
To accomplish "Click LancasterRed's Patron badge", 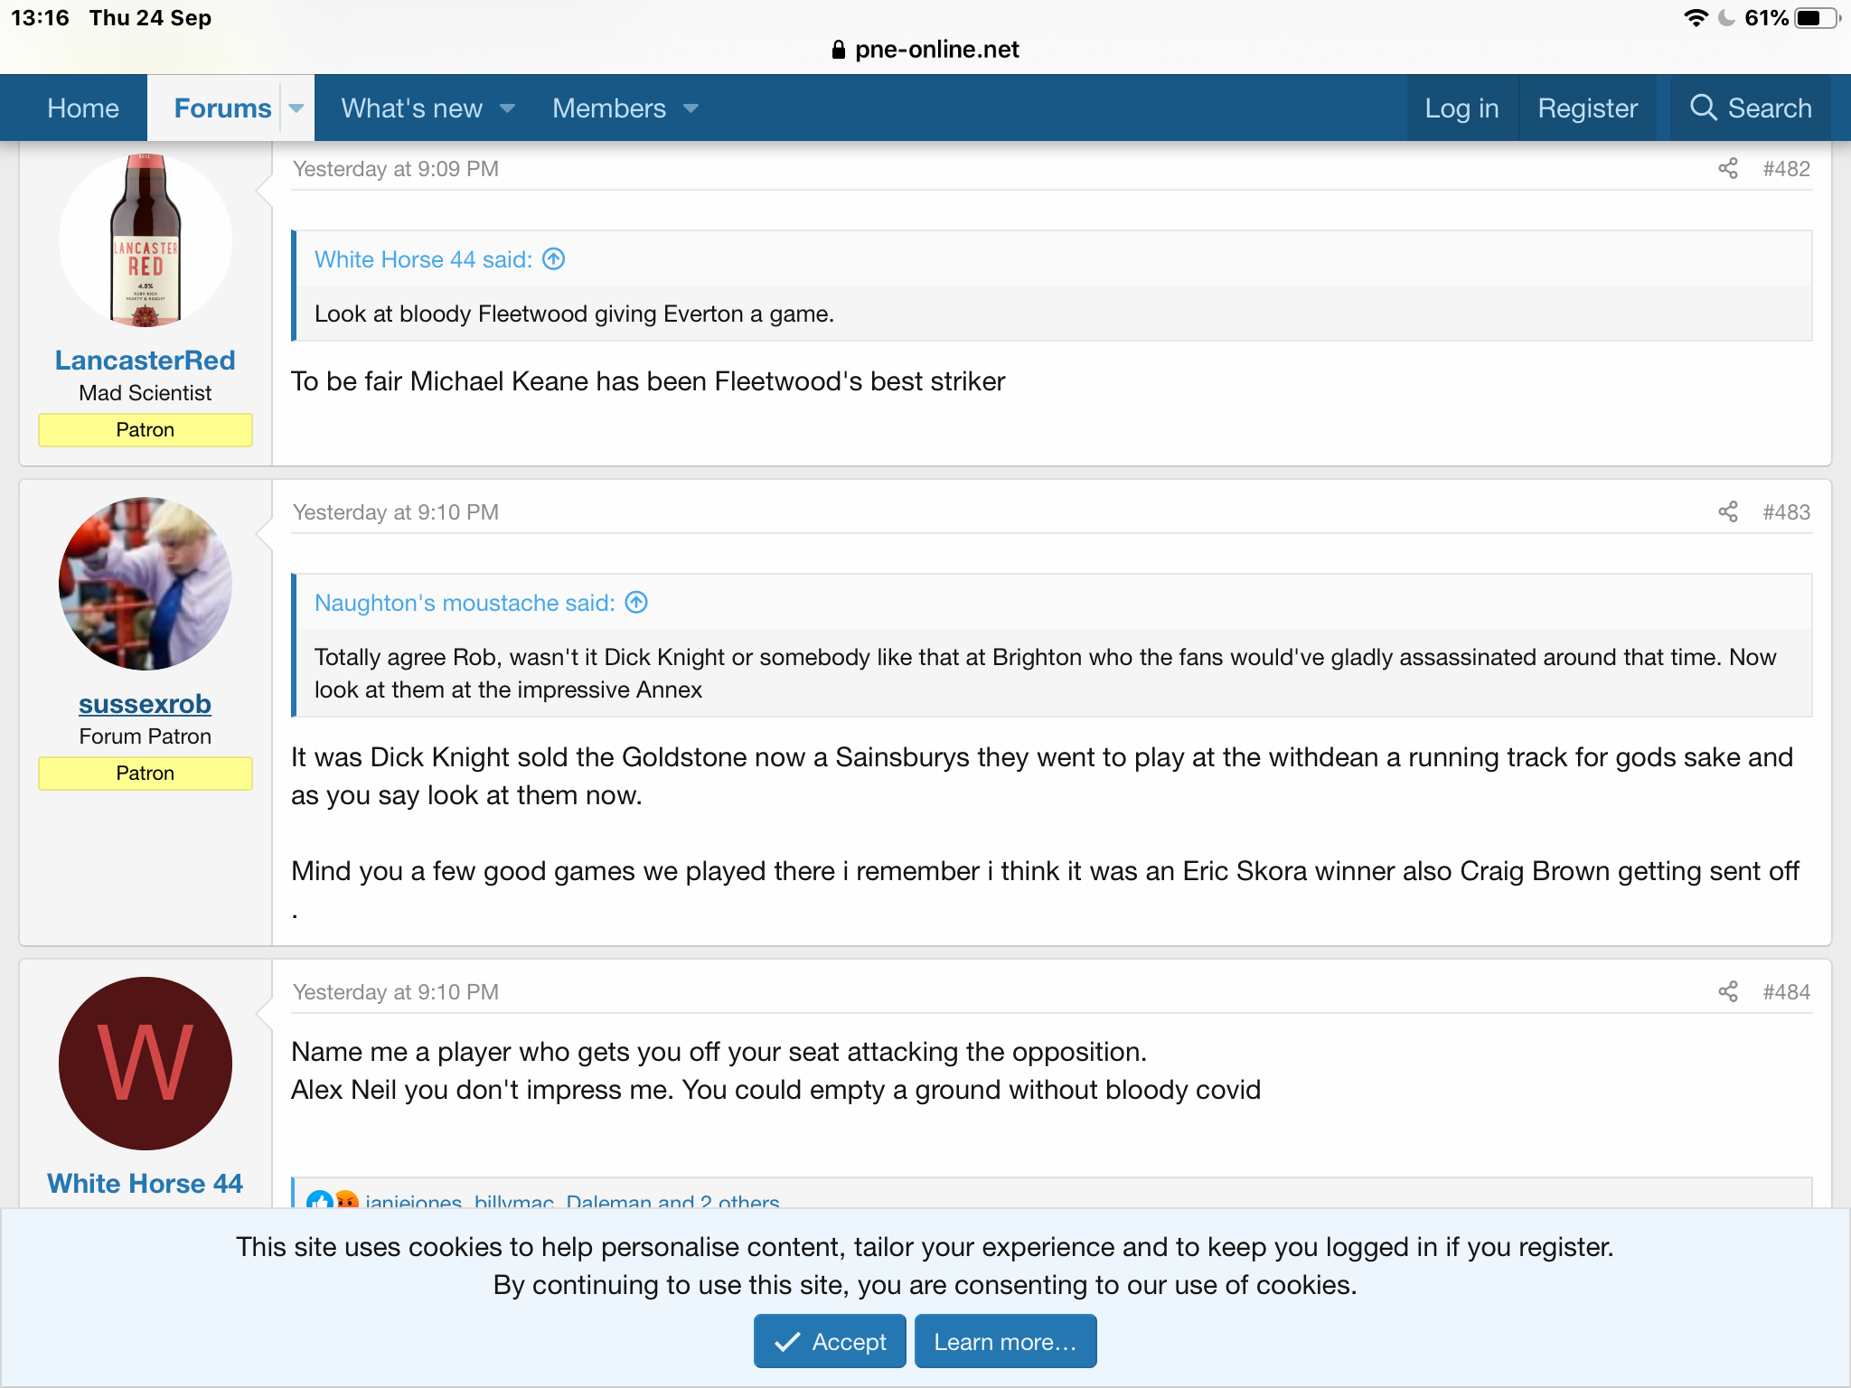I will (x=146, y=430).
